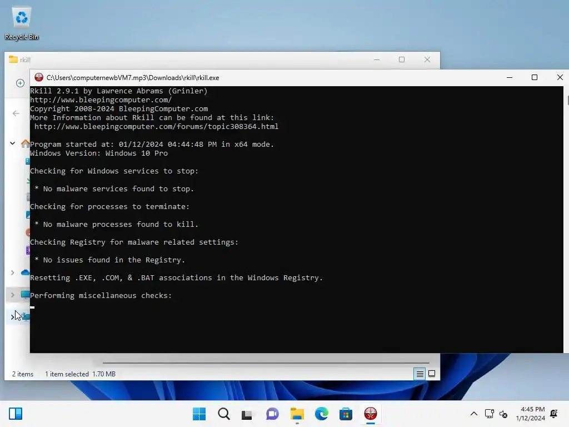Open the Widgets panel icon
Image resolution: width=569 pixels, height=427 pixels.
16,414
